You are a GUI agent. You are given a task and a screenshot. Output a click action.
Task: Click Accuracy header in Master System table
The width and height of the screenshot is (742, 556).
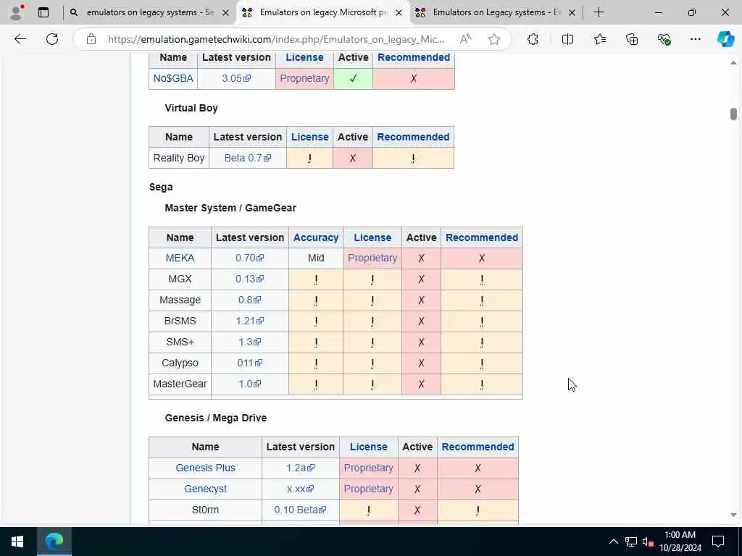pos(316,237)
